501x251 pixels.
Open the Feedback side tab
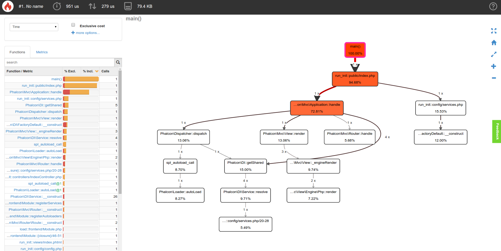[x=497, y=131]
